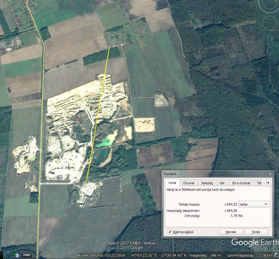Click the Törlés button
Image resolution: width=279 pixels, height=259 pixels.
tap(256, 232)
